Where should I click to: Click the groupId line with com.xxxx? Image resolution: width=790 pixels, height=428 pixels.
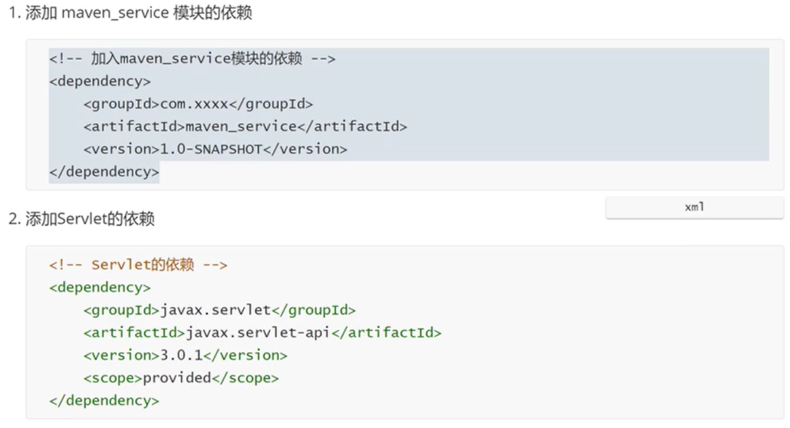[x=198, y=104]
